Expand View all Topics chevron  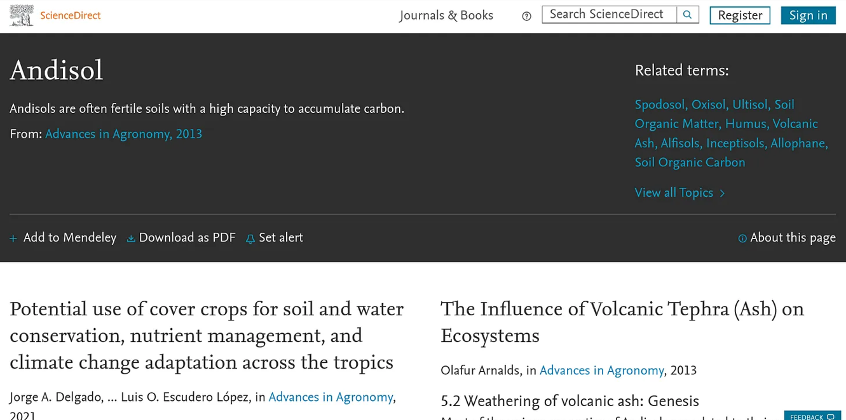point(722,194)
